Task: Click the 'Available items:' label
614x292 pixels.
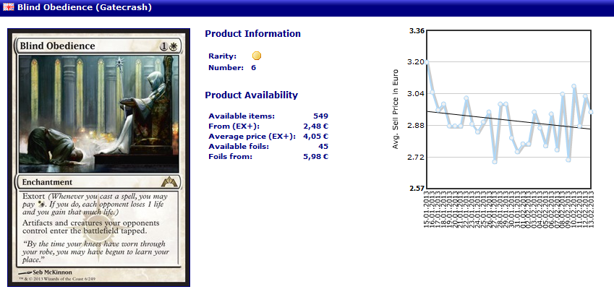Action: [x=242, y=116]
